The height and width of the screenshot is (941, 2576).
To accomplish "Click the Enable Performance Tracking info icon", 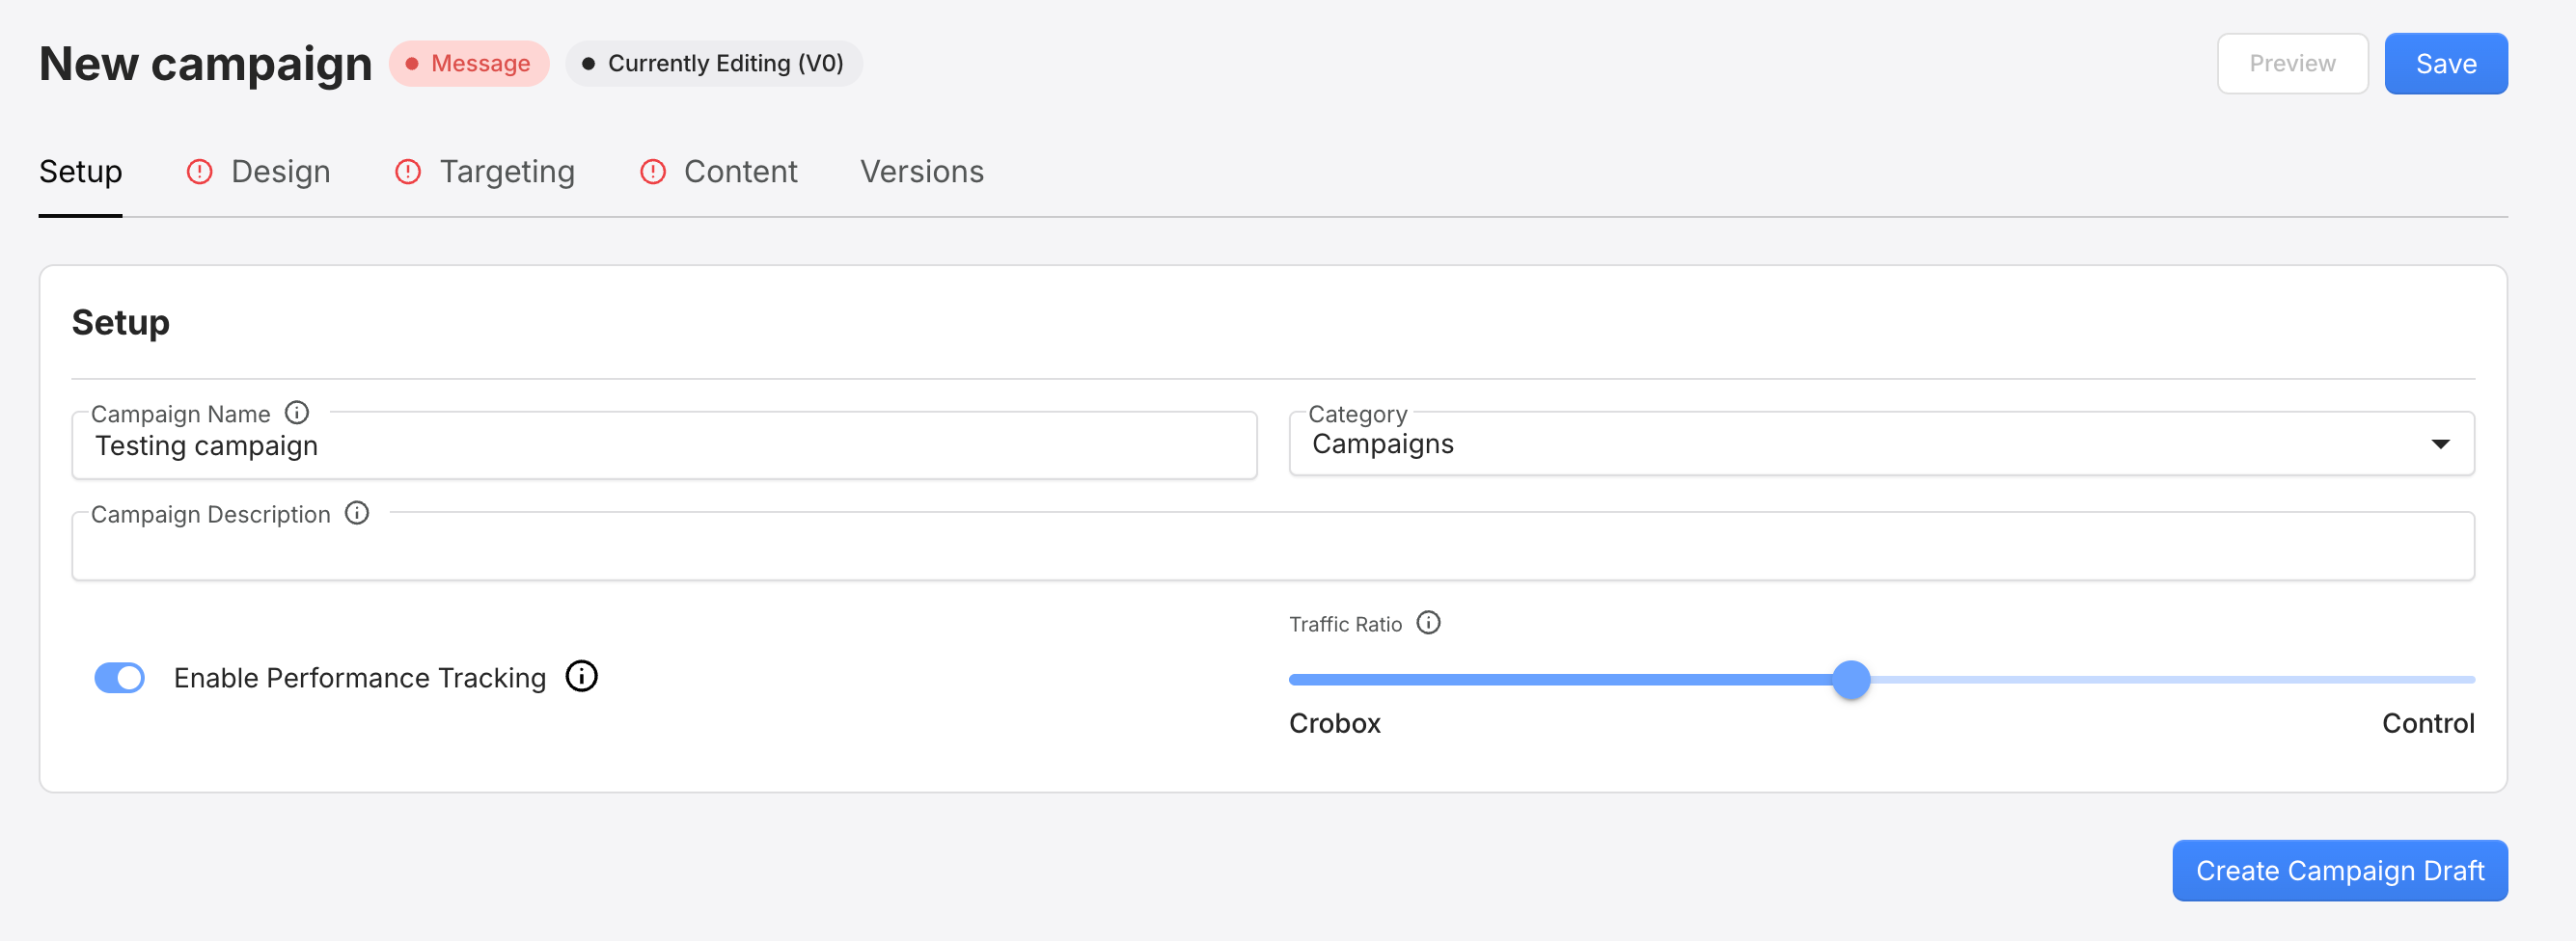I will click(x=581, y=675).
